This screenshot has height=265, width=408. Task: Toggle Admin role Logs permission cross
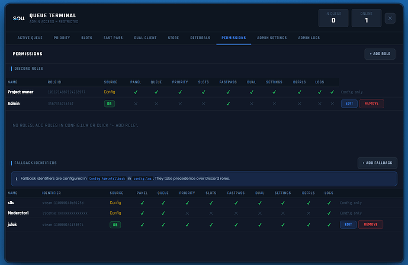click(320, 104)
